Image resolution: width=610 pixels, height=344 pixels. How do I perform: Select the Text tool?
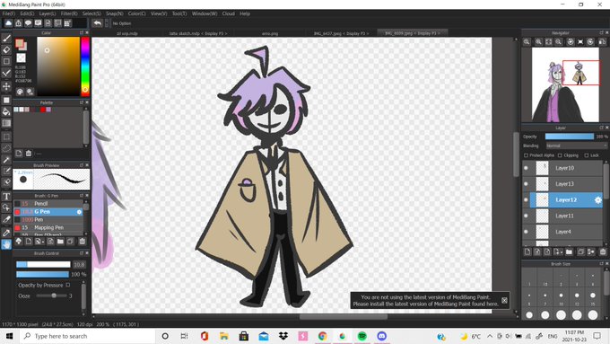coord(6,196)
